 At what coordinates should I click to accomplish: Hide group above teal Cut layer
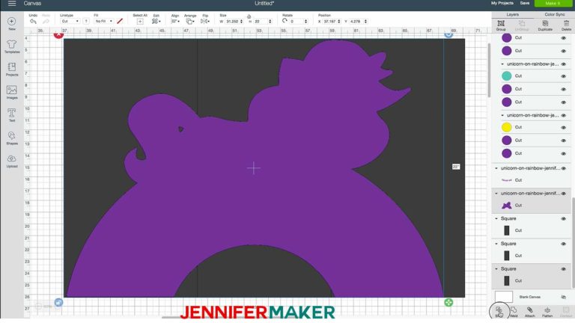[x=564, y=64]
